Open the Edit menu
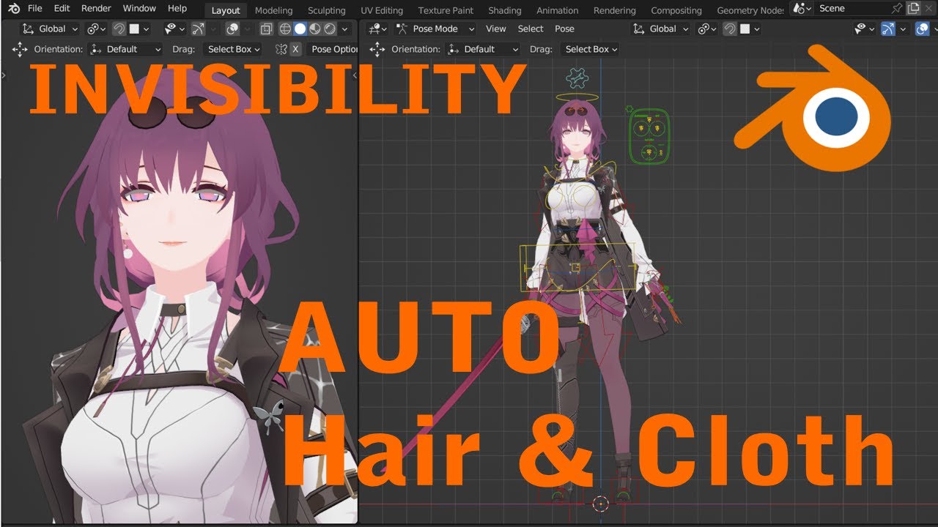 62,9
